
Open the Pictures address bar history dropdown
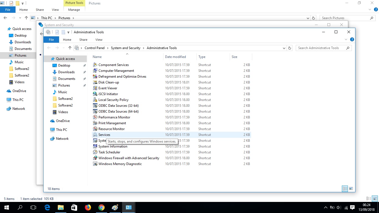tap(308, 18)
